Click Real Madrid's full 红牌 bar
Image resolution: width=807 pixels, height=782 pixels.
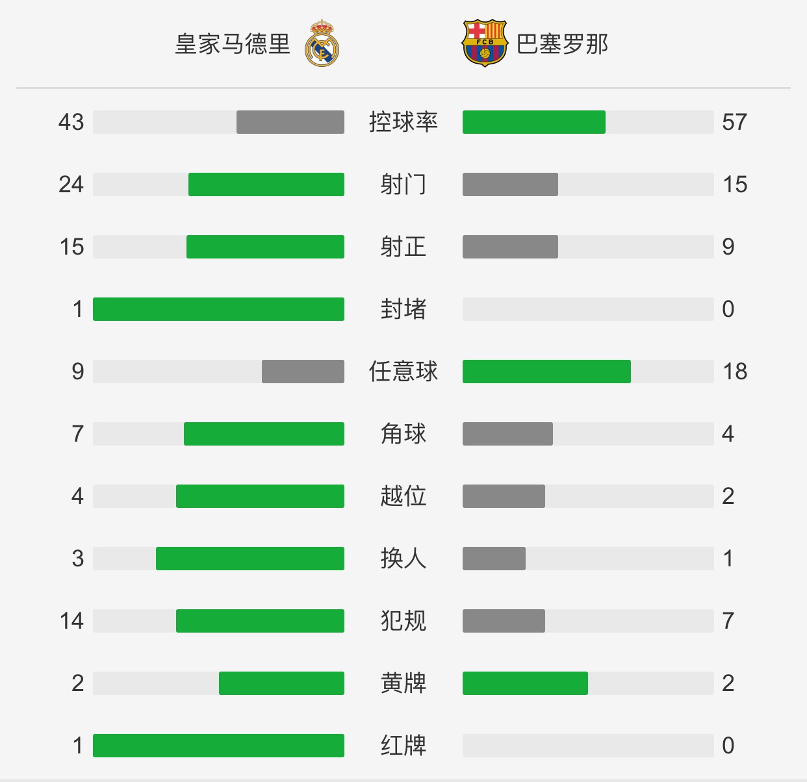point(218,746)
